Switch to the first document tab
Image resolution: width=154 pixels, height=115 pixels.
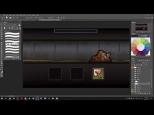click(x=19, y=20)
